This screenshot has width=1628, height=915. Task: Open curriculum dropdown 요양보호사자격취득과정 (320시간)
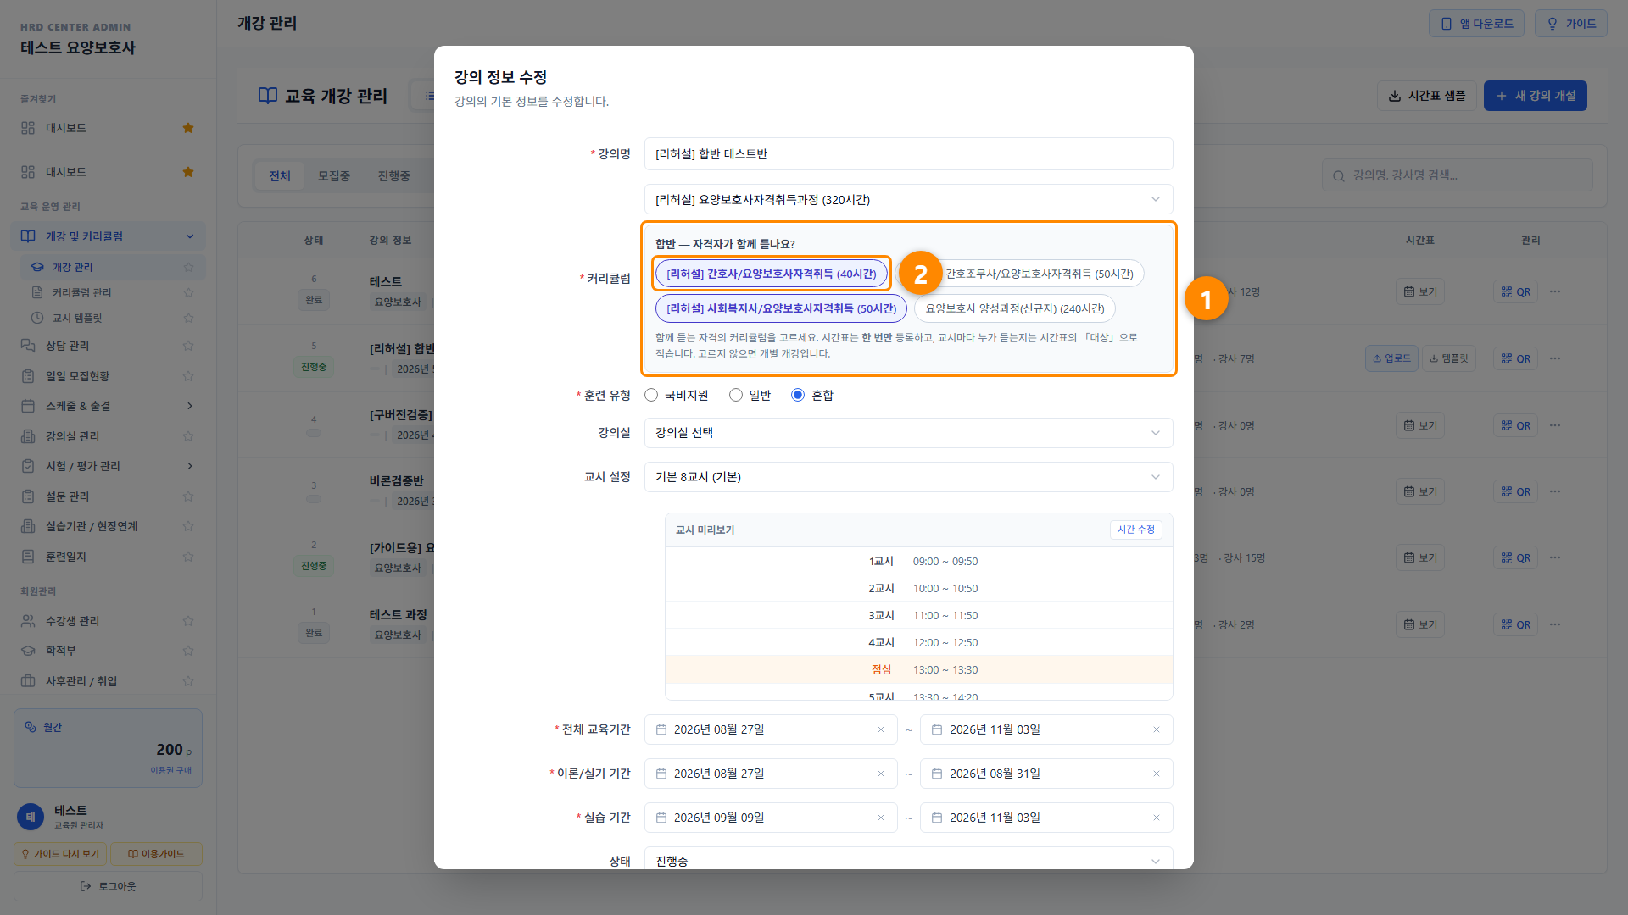[x=908, y=200]
